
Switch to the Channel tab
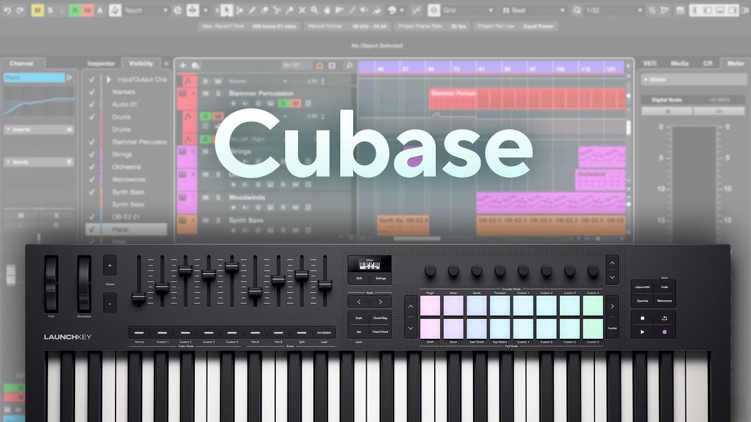point(21,63)
